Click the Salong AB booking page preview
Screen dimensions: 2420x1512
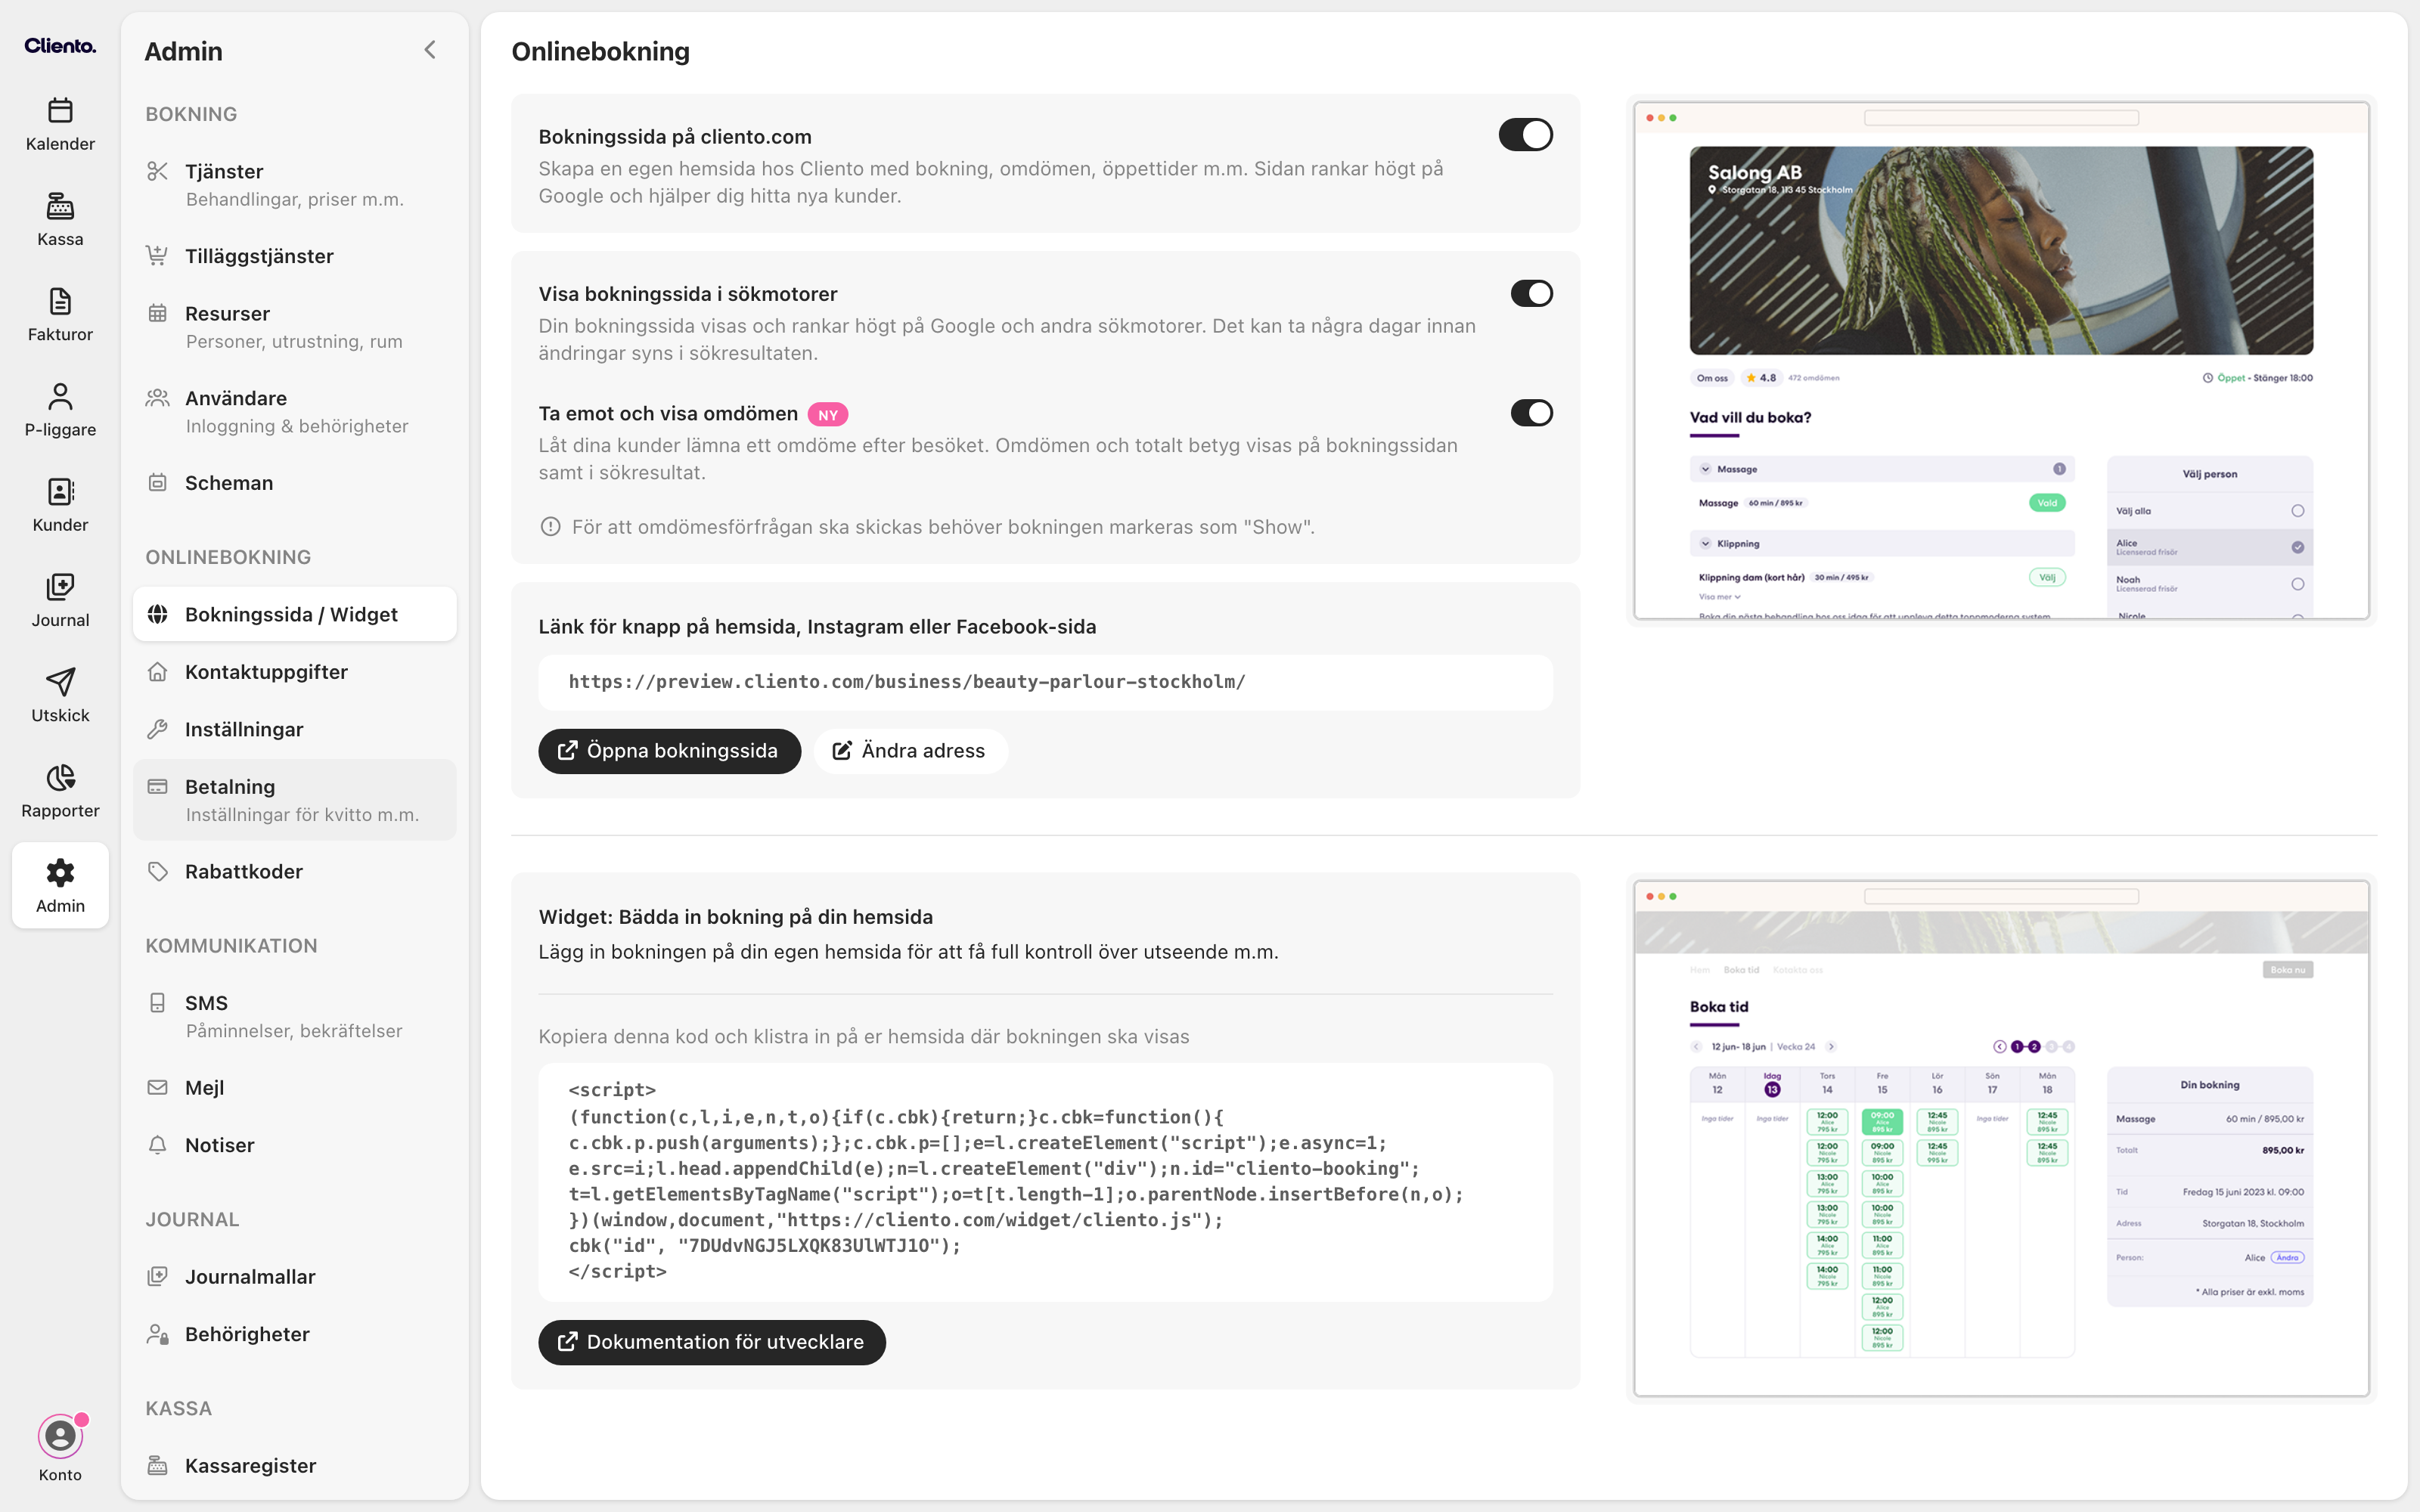click(x=2001, y=361)
